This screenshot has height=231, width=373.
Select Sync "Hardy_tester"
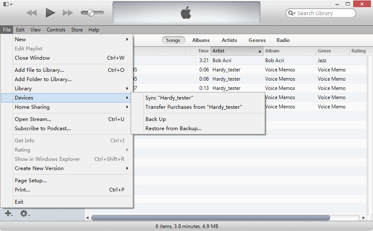pos(198,98)
